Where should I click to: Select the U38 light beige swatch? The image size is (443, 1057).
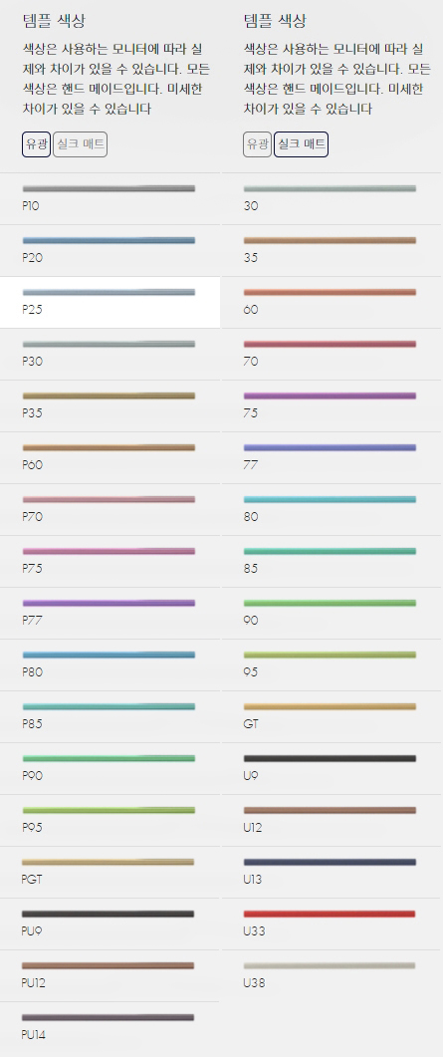click(x=332, y=976)
